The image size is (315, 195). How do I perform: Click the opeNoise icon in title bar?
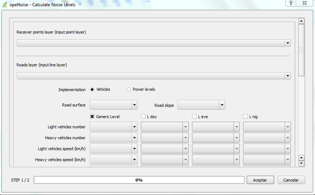click(4, 4)
